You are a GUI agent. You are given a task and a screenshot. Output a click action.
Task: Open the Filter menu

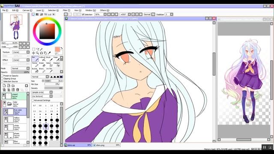pos(66,10)
